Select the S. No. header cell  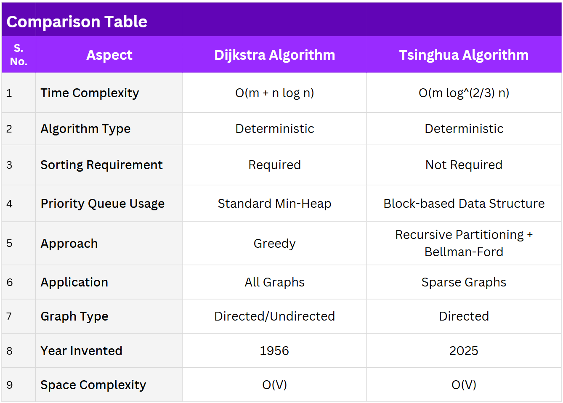pyautogui.click(x=19, y=55)
